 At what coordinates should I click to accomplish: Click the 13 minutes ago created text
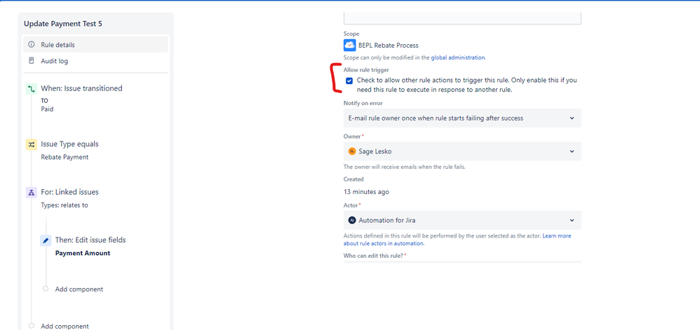tap(366, 192)
